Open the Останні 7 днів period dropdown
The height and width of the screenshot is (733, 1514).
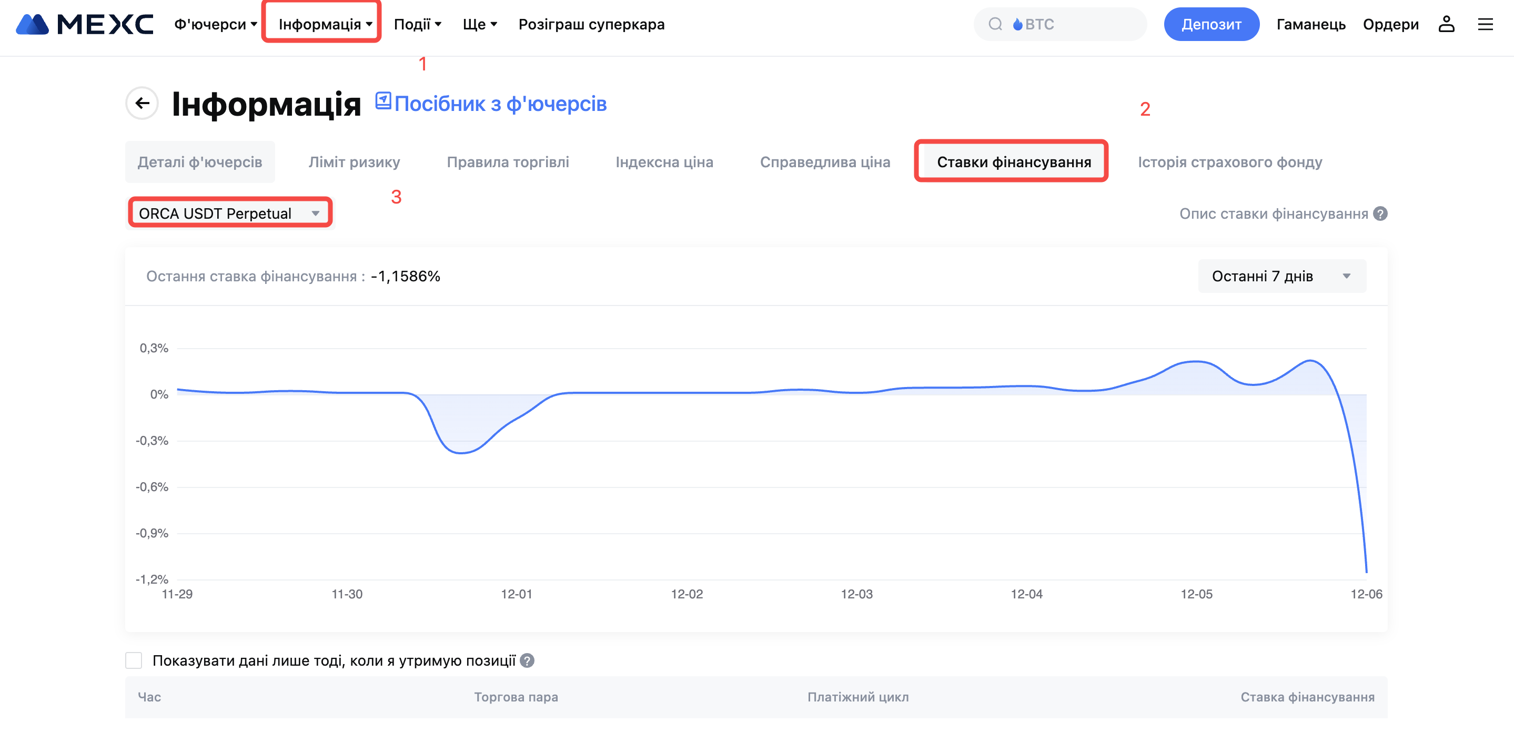[1281, 276]
